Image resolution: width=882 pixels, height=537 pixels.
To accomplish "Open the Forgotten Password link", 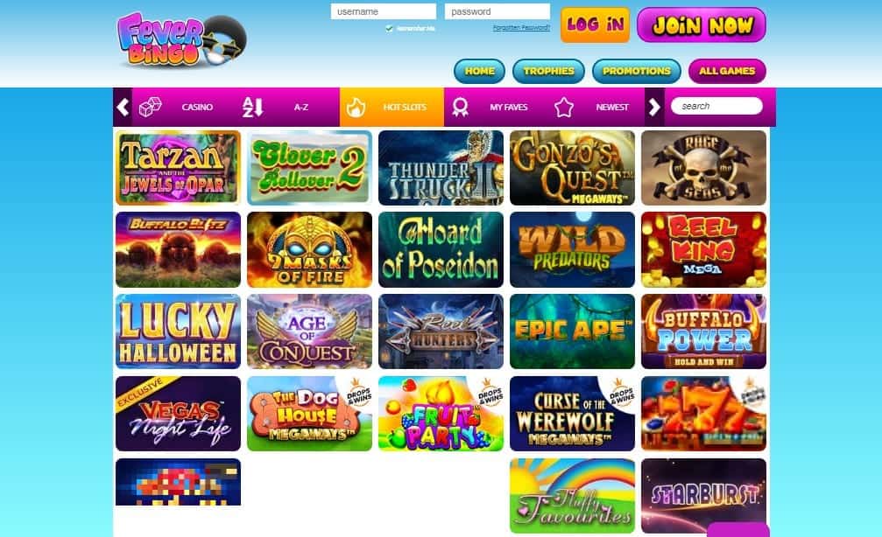I will tap(521, 27).
